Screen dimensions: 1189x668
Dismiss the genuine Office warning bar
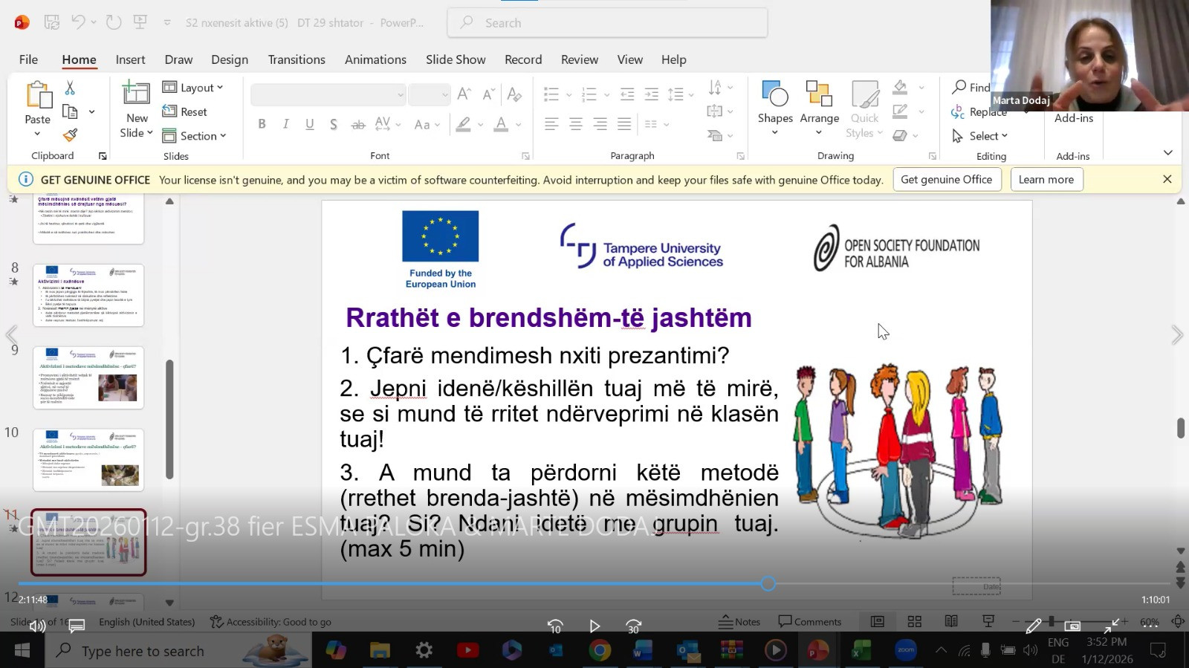pyautogui.click(x=1167, y=179)
